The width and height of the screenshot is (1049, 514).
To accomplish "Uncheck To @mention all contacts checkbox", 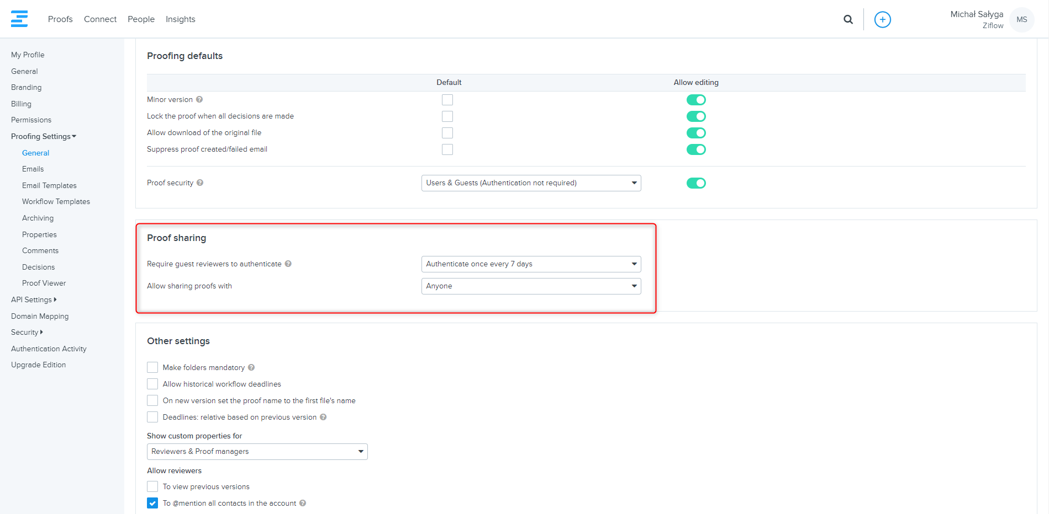I will pos(152,504).
